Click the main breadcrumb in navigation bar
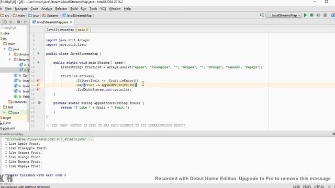This screenshot has height=188, width=335. (x=19, y=15)
